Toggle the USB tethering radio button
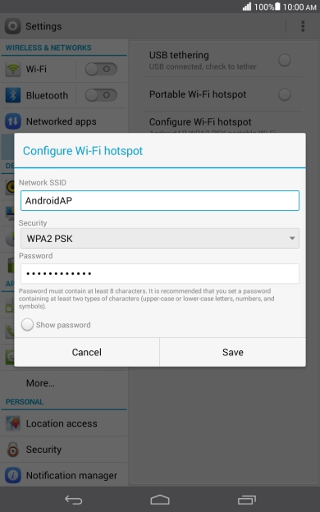The width and height of the screenshot is (320, 512). coord(285,60)
